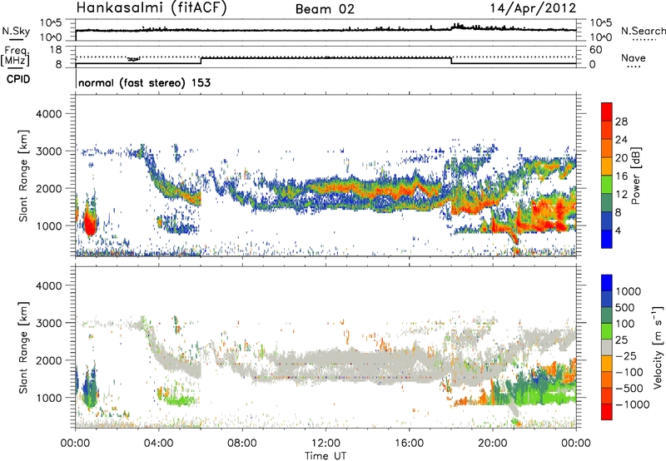Click the 'Time UT' axis title
666x461 pixels.
coord(326,456)
